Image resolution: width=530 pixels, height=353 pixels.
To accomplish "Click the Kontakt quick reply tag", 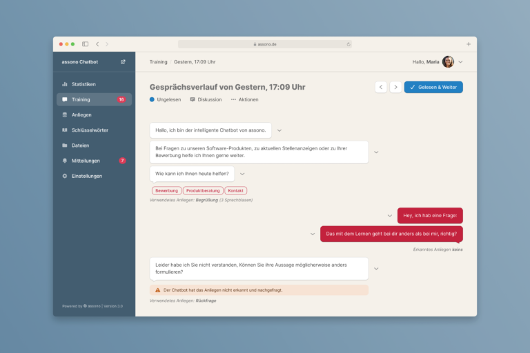I will (235, 190).
